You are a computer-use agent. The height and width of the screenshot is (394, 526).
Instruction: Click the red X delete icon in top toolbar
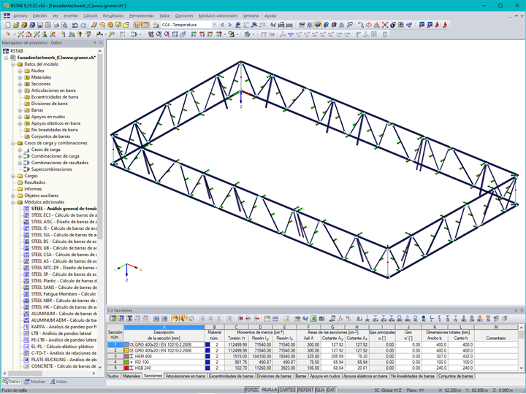(385, 25)
